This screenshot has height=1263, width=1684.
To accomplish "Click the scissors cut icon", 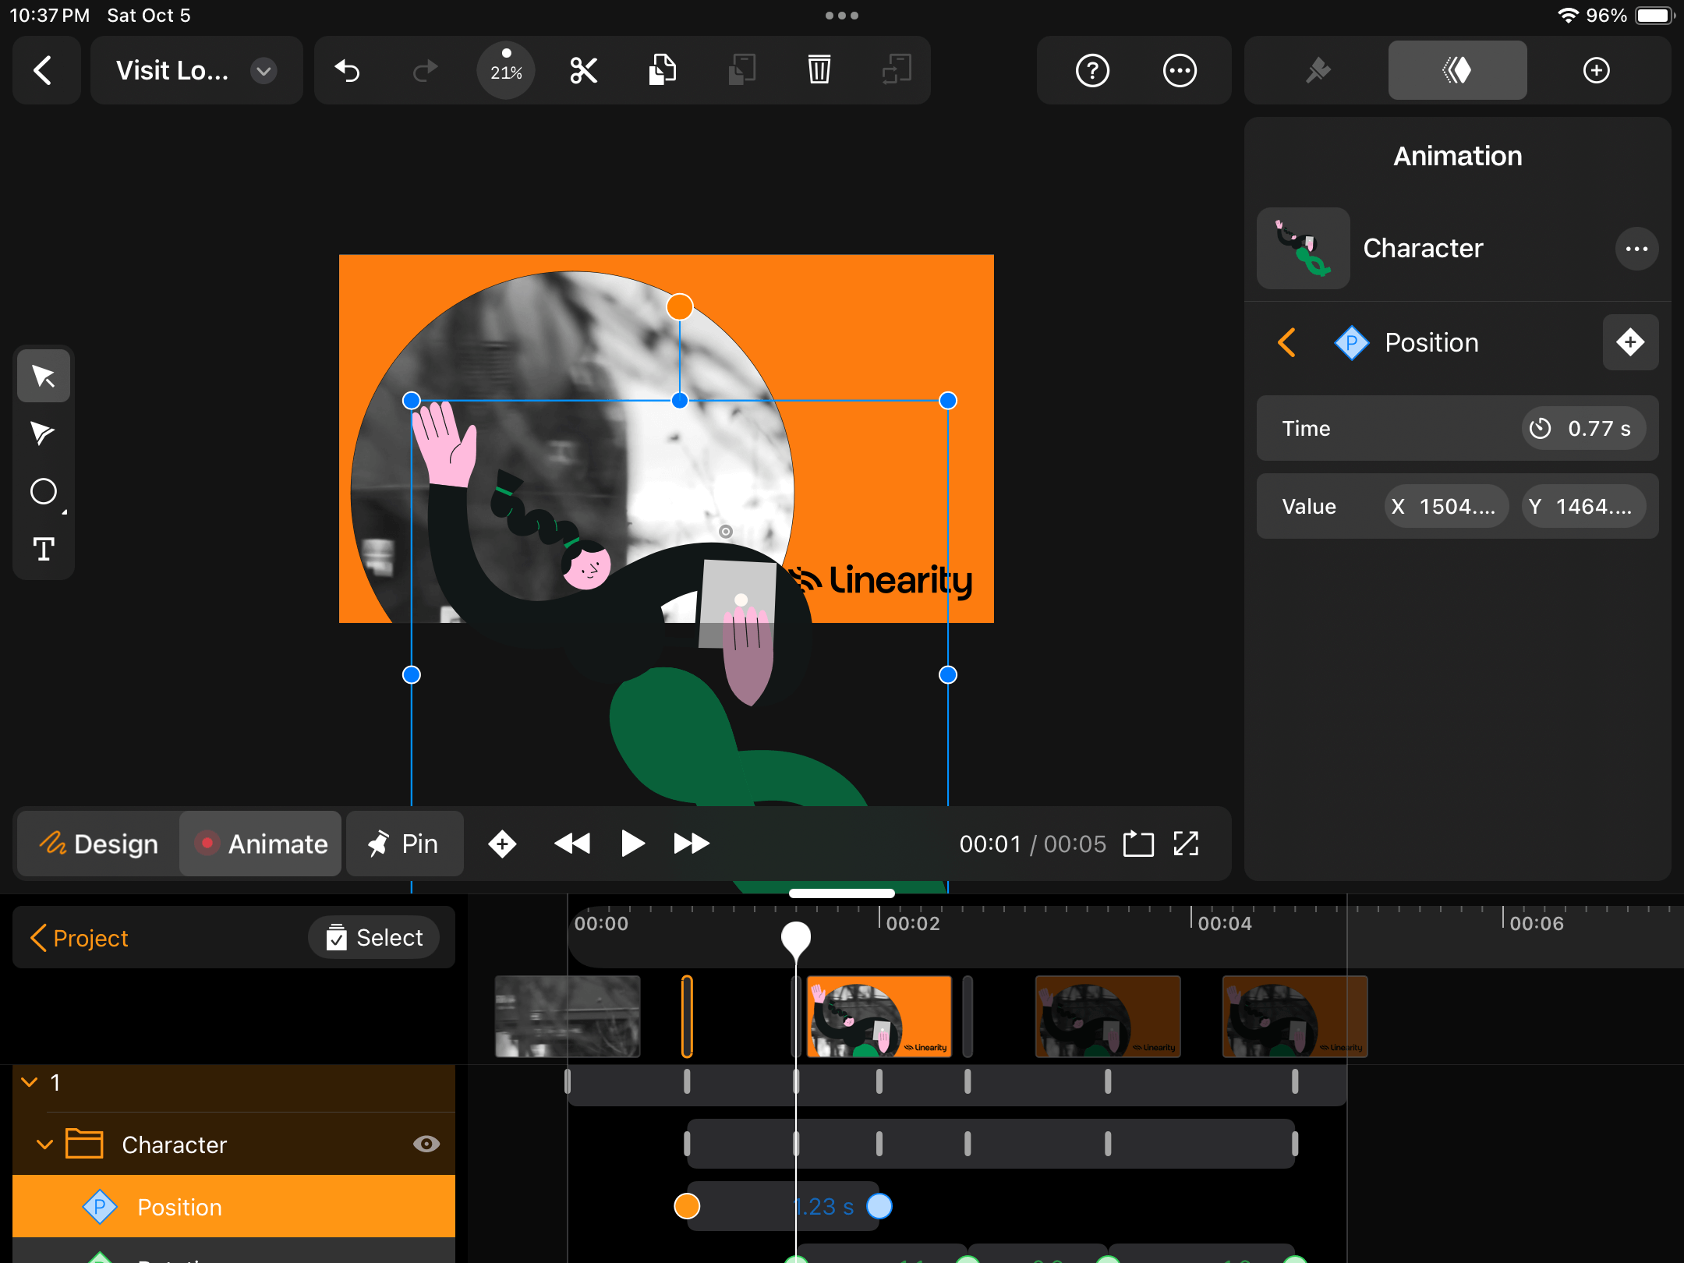I will coord(583,70).
